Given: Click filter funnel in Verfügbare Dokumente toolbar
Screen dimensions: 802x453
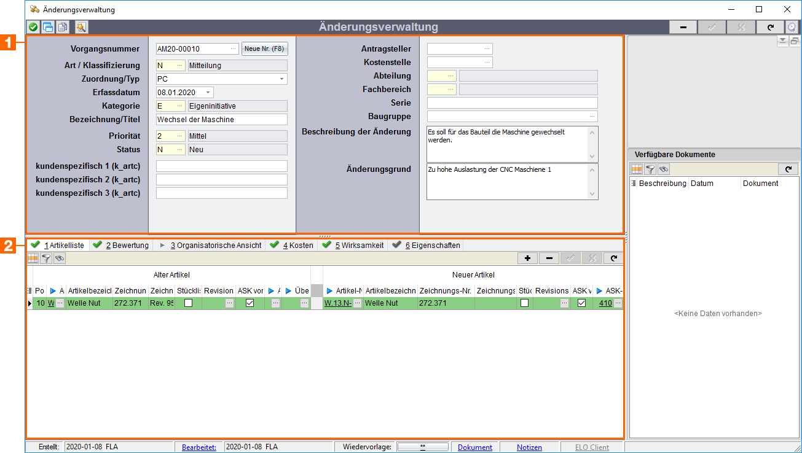Looking at the screenshot, I should (650, 169).
